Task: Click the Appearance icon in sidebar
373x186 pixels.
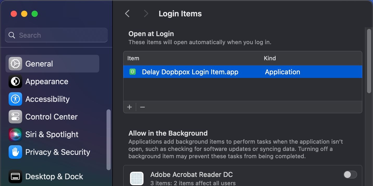Action: 15,81
